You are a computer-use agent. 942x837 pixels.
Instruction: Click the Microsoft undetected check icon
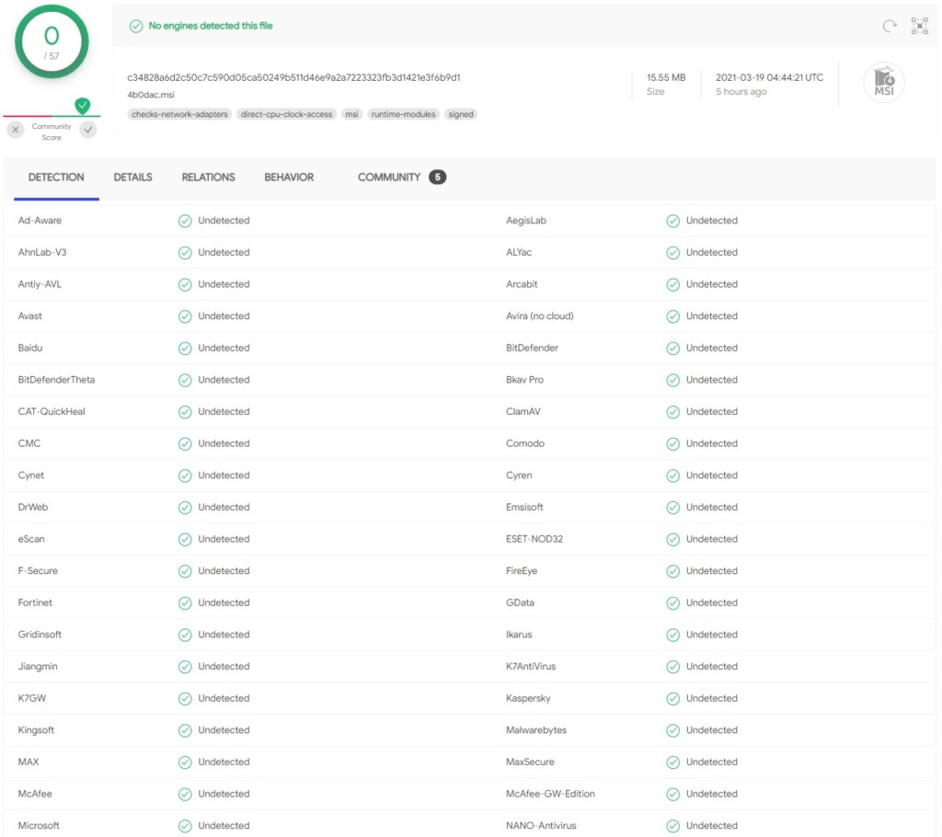[185, 826]
